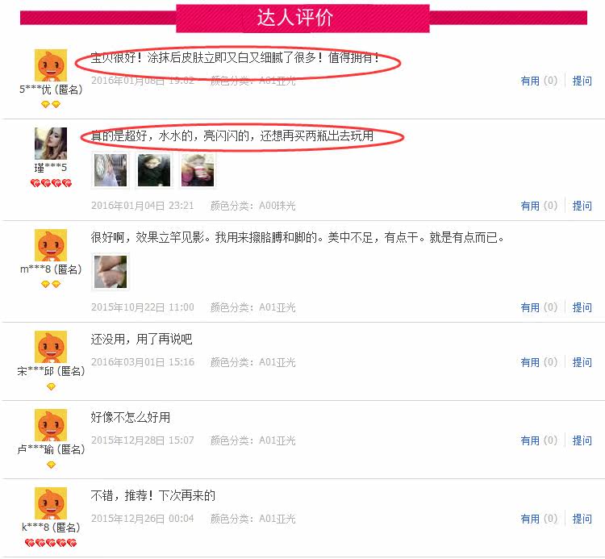This screenshot has width=605, height=559.
Task: Mark the 2015年10月22日 review as 有用
Action: coord(539,307)
